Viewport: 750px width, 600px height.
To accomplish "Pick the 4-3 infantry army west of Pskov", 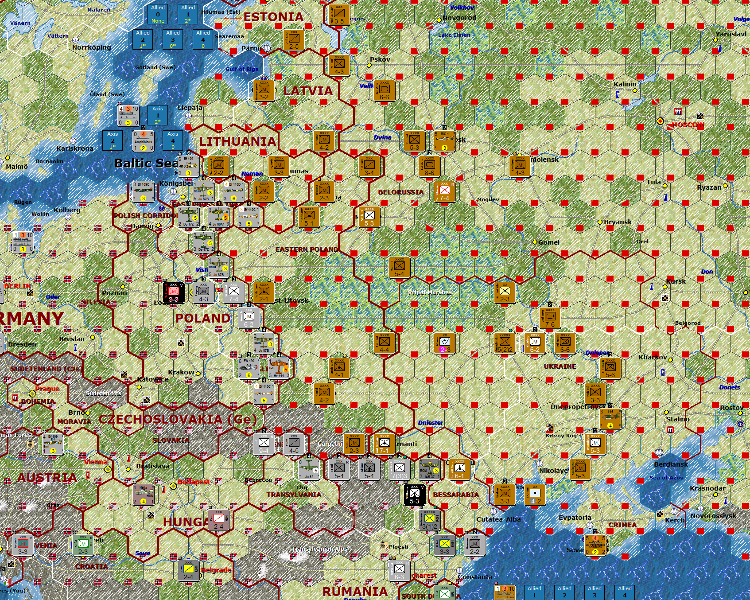I will [339, 65].
